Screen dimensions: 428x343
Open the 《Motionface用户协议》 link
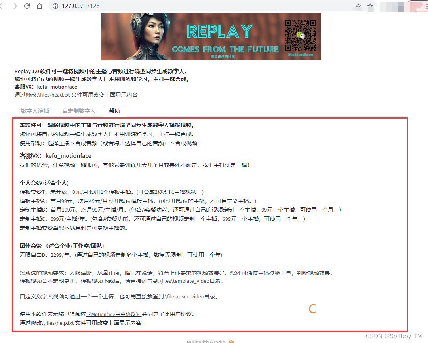click(x=114, y=314)
